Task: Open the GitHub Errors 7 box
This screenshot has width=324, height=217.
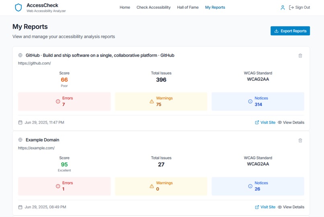Action: click(64, 102)
